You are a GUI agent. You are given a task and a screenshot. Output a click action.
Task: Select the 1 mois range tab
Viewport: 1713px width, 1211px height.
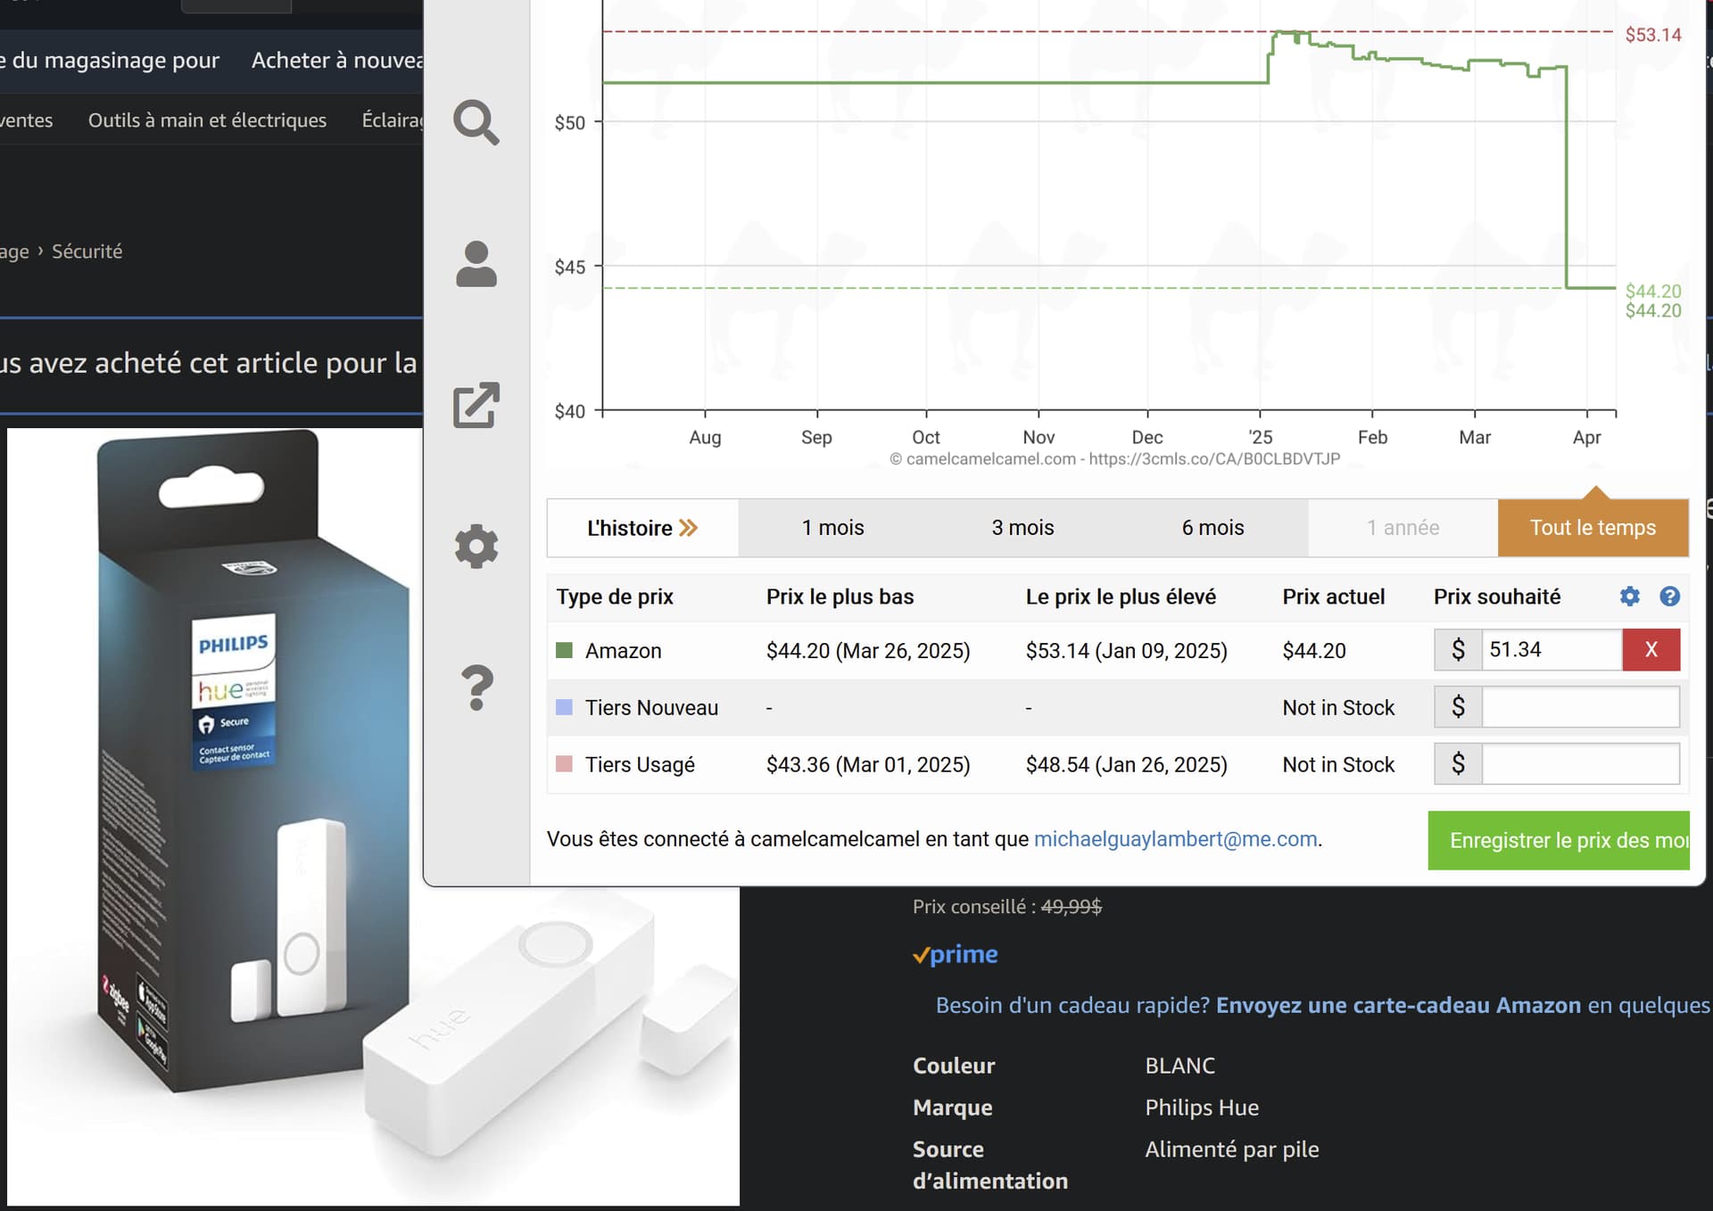(832, 528)
